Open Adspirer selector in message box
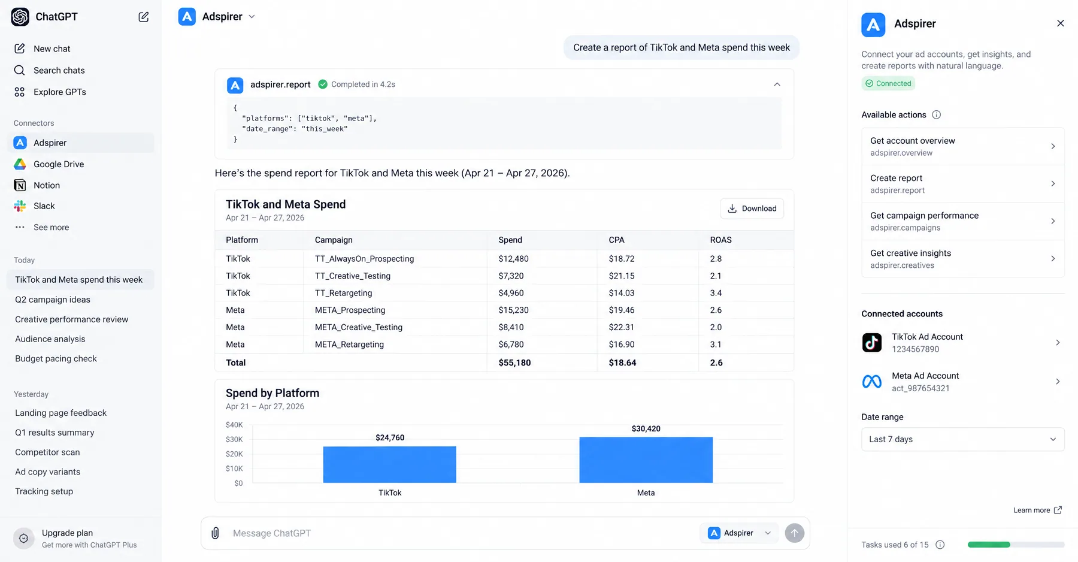The image size is (1078, 562). point(740,533)
